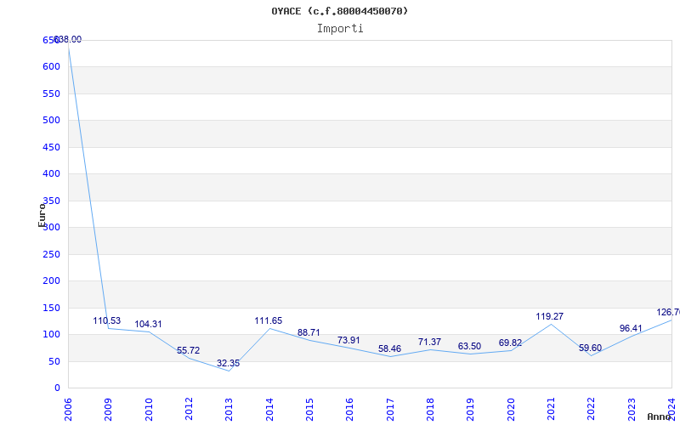Select the 119.27 data label
The width and height of the screenshot is (680, 425).
pyautogui.click(x=549, y=316)
